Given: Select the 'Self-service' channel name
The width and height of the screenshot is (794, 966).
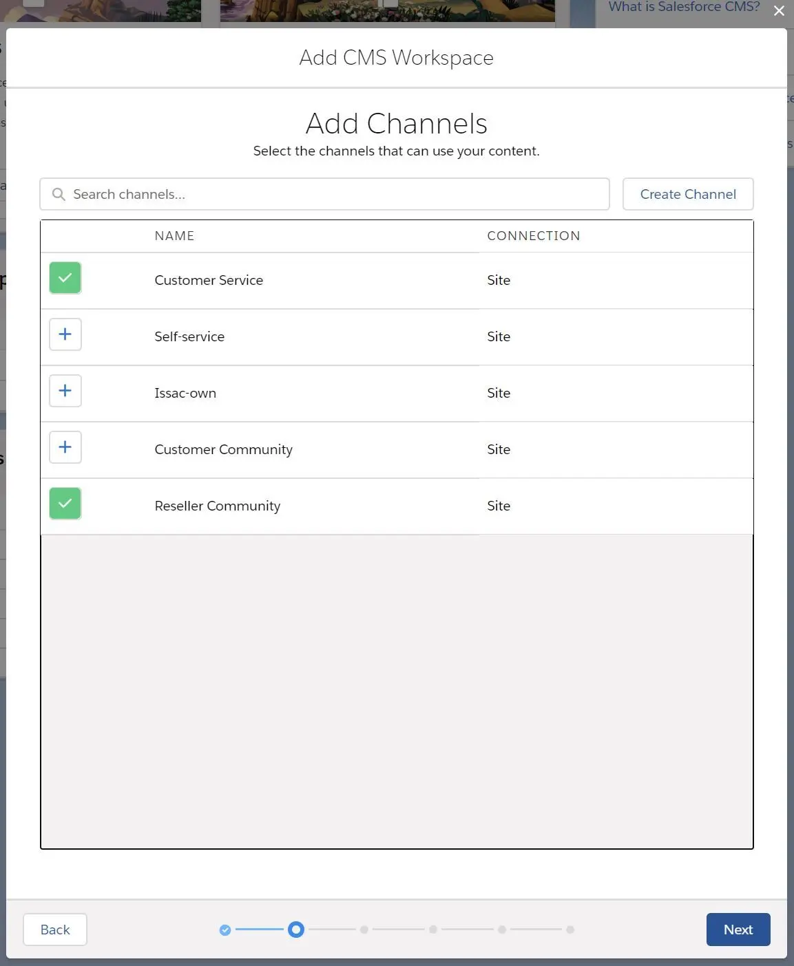Looking at the screenshot, I should pyautogui.click(x=189, y=336).
